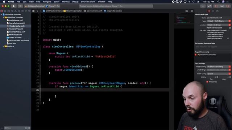This screenshot has width=232, height=130.
Task: Open the Product menu
Action: click(x=66, y=1)
